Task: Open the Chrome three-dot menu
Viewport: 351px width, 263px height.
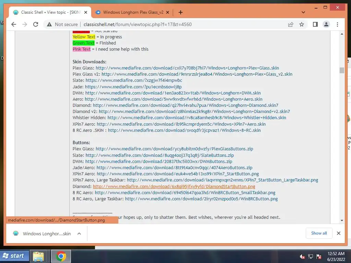Action: [337, 24]
